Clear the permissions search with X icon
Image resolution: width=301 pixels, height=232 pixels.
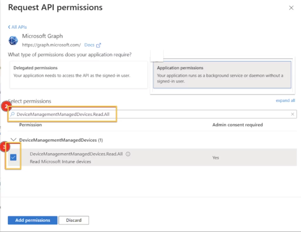click(292, 114)
